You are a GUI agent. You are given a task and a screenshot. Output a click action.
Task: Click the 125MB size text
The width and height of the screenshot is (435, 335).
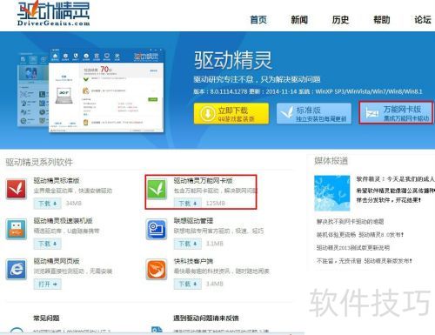(216, 204)
